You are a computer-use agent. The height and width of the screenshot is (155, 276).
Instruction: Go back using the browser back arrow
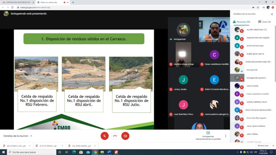coord(3,8)
